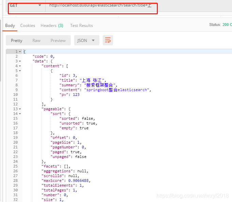The height and width of the screenshot is (202, 232).
Task: Click the request URL input field
Action: click(x=139, y=5)
